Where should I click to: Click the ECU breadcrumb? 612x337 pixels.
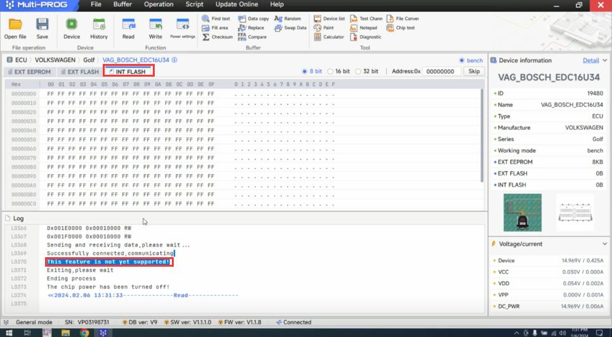point(21,60)
